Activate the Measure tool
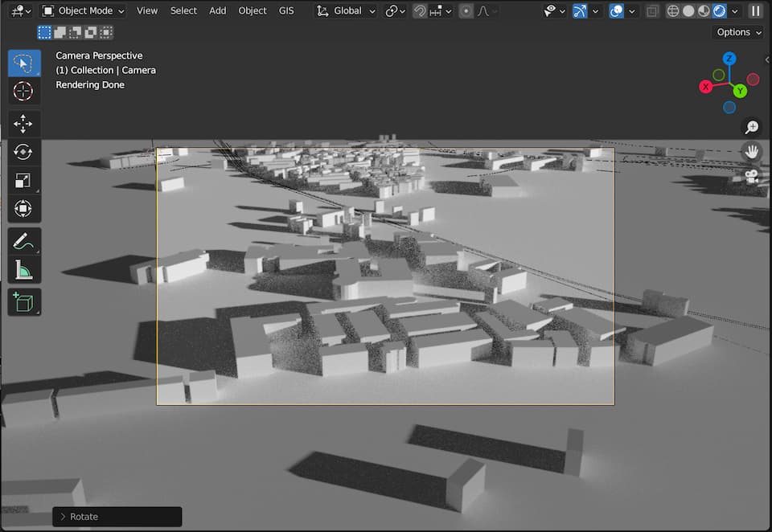772x532 pixels. [23, 270]
